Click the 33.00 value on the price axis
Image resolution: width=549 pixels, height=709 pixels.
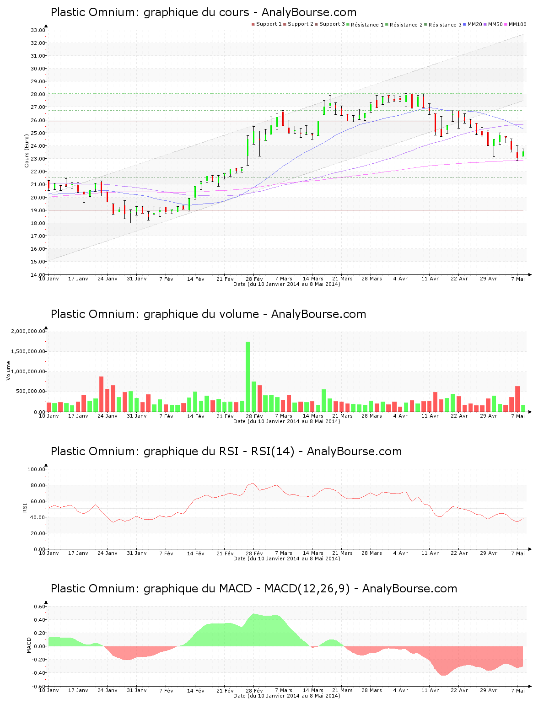(x=38, y=30)
